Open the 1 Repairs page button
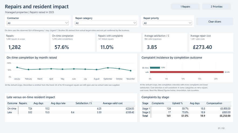 185,7
